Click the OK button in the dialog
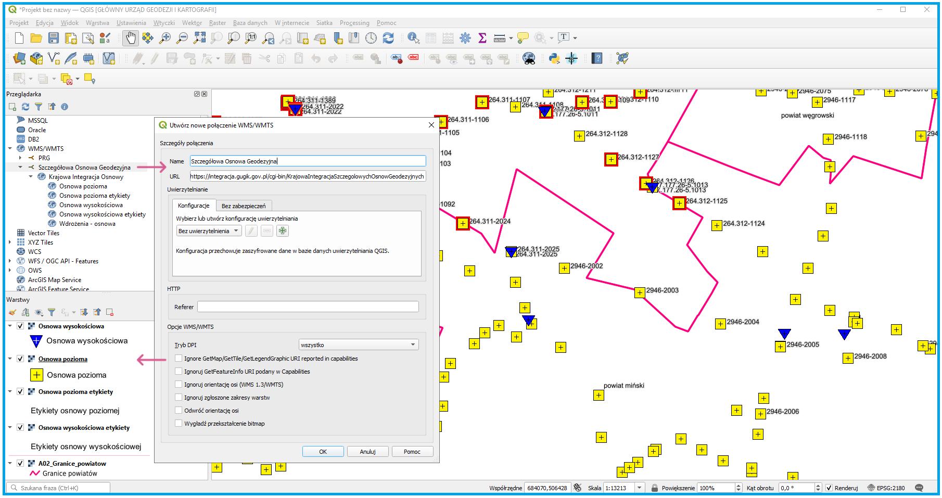This screenshot has height=498, width=942. [323, 451]
